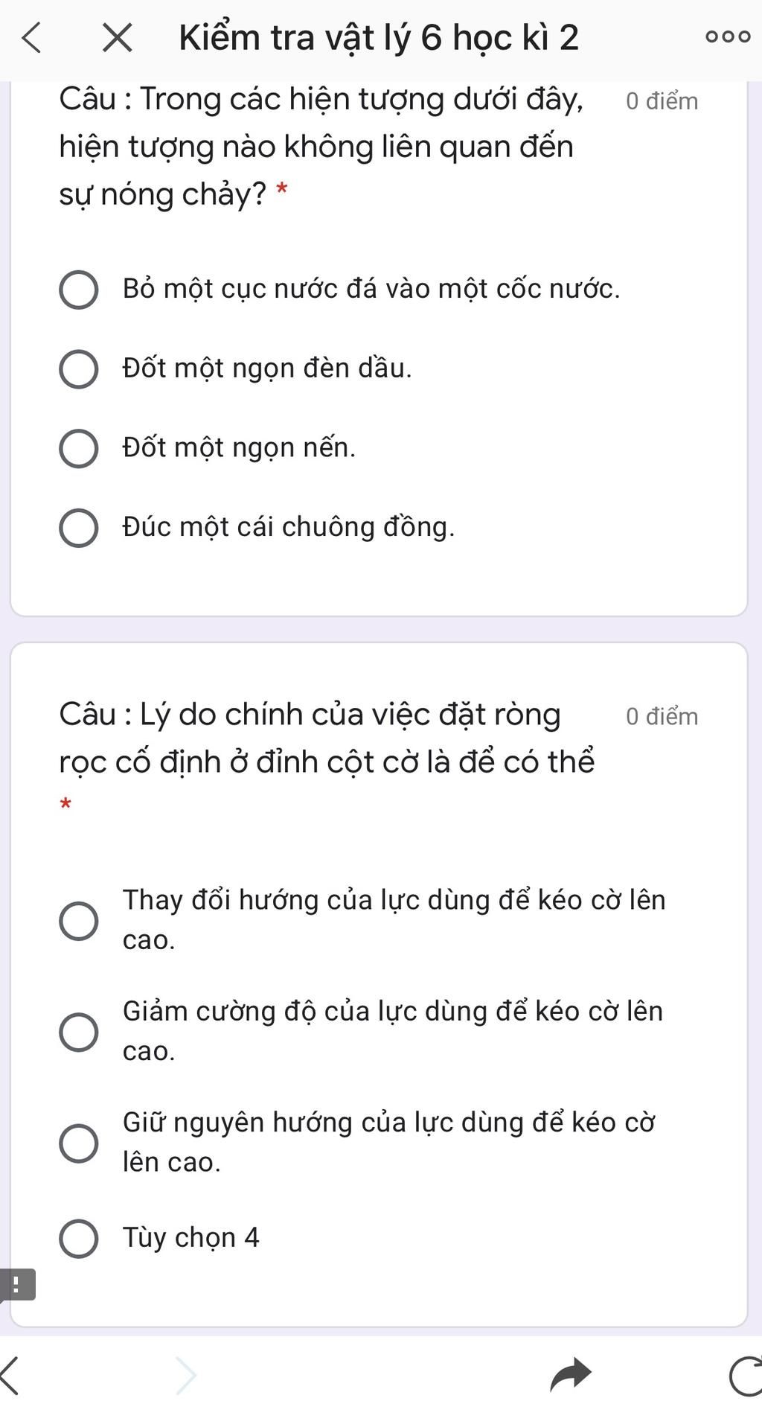Viewport: 762px width, 1401px height.
Task: Tap the forward navigation chevron
Action: 186,1375
